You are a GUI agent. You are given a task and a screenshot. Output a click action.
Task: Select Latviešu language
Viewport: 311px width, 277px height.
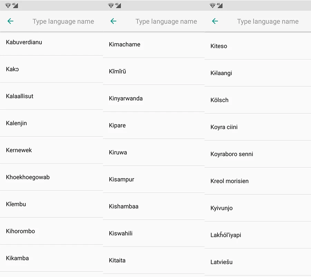(x=258, y=262)
